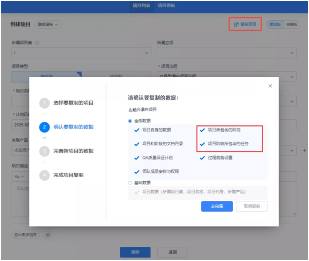Image resolution: width=309 pixels, height=261 pixels.
Task: Click the help icon beside 所属项目集
Action: coord(37,43)
